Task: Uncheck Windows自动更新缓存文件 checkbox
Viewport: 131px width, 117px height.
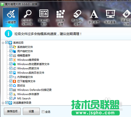Action: [x=11, y=64]
